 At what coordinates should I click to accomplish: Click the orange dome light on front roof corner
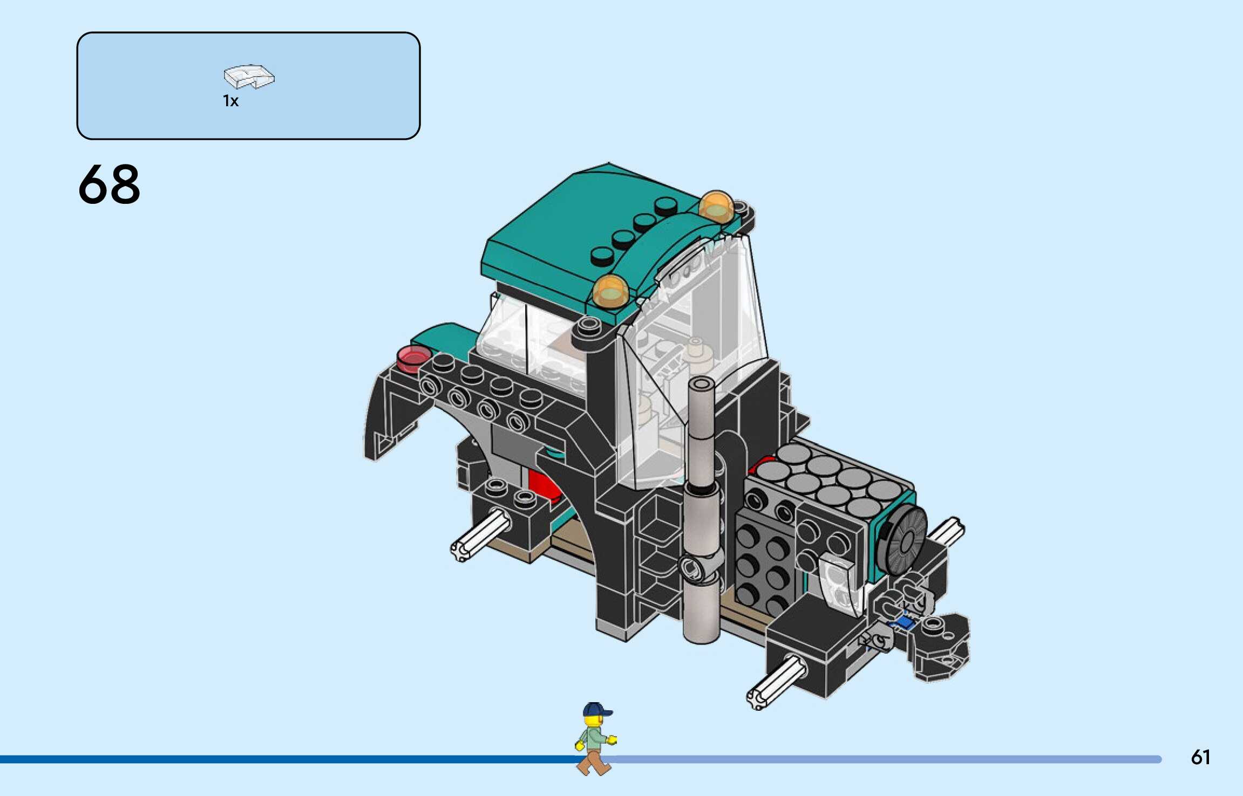point(610,292)
